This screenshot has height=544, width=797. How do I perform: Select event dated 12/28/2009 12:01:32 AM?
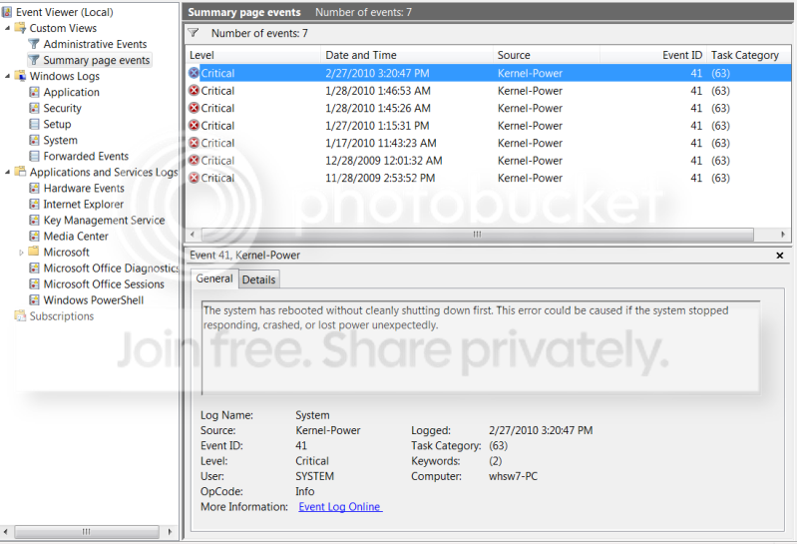click(x=488, y=161)
